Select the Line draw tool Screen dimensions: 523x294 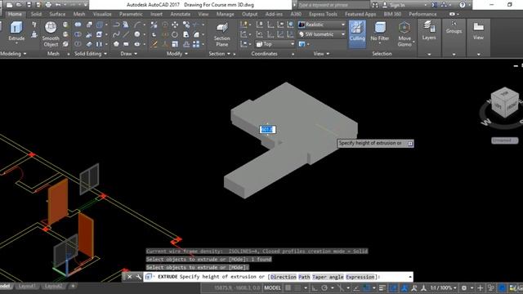click(126, 34)
